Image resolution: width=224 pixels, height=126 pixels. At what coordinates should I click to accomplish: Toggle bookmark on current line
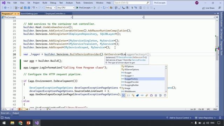click(x=141, y=8)
